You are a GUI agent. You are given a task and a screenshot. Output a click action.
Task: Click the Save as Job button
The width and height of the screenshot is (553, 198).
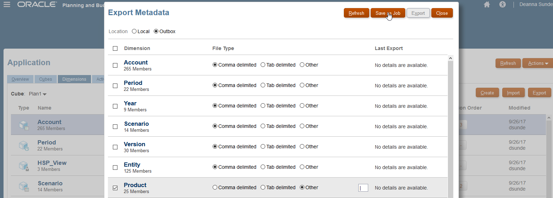(x=388, y=13)
